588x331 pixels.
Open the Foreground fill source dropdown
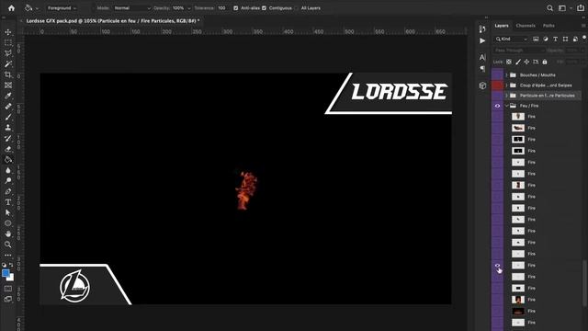(62, 8)
